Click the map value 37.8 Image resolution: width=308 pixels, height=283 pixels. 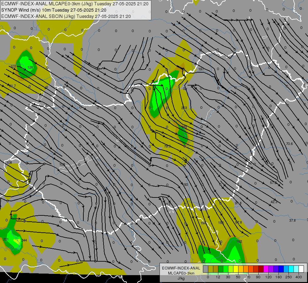pos(292,220)
